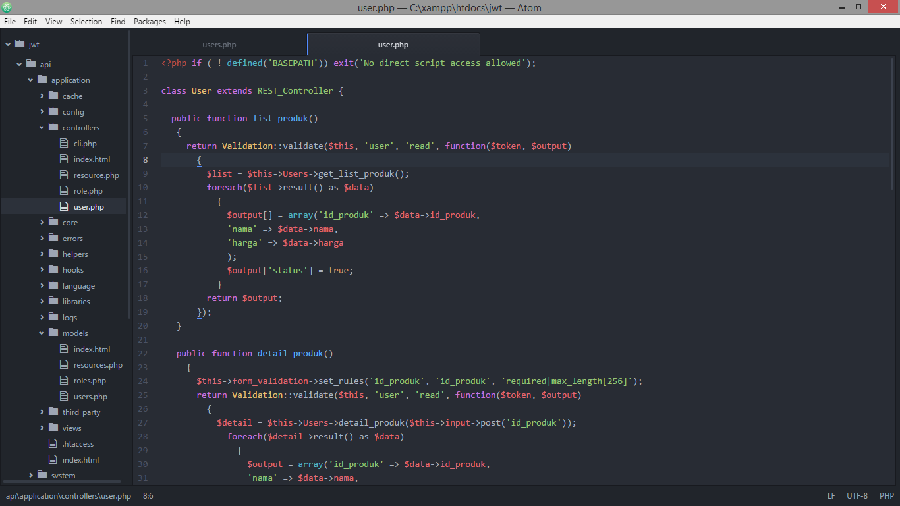Click the folder icon next to models
The image size is (900, 506).
(53, 333)
